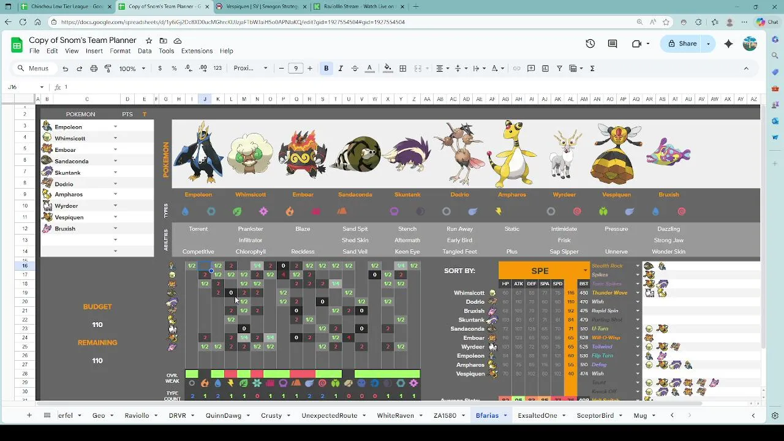Decrease decimal places icon
The width and height of the screenshot is (784, 441).
coord(189,69)
